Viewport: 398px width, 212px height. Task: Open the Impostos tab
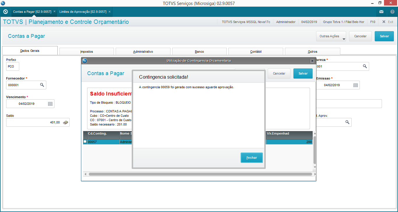pyautogui.click(x=87, y=52)
